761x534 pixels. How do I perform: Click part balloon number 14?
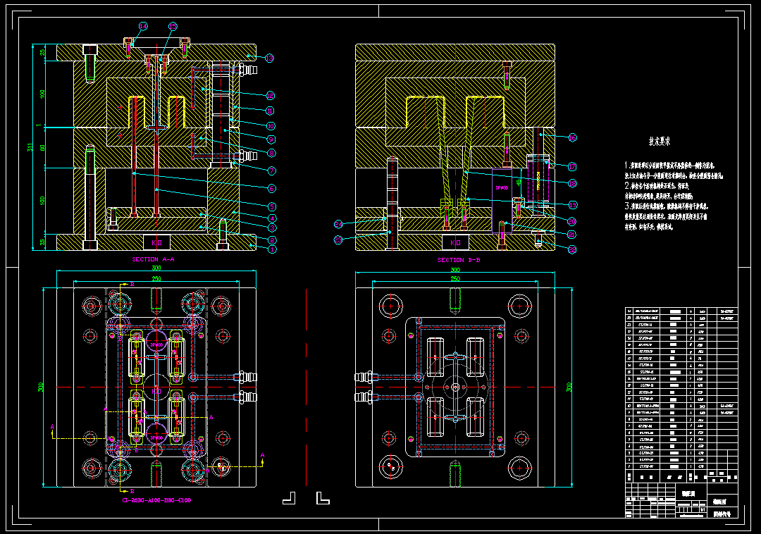pyautogui.click(x=142, y=26)
